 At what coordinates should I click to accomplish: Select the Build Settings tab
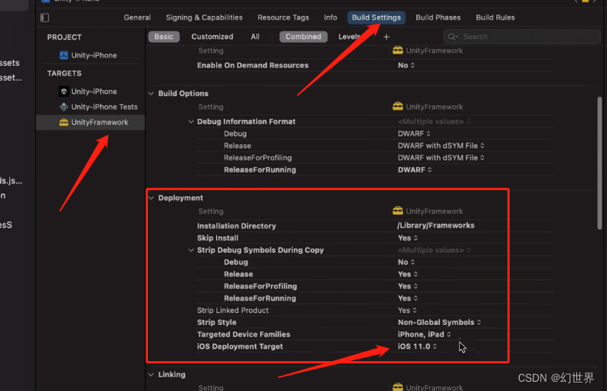click(x=376, y=18)
